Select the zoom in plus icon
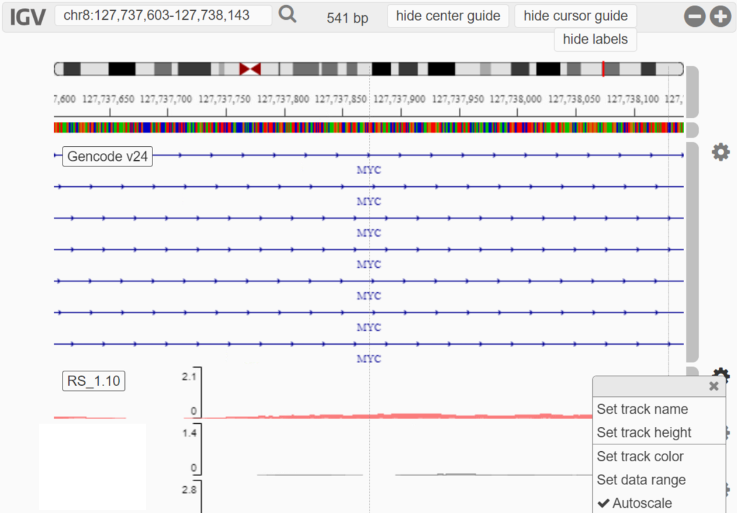737x513 pixels. click(x=720, y=16)
